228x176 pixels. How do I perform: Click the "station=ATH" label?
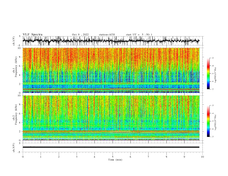(107, 35)
